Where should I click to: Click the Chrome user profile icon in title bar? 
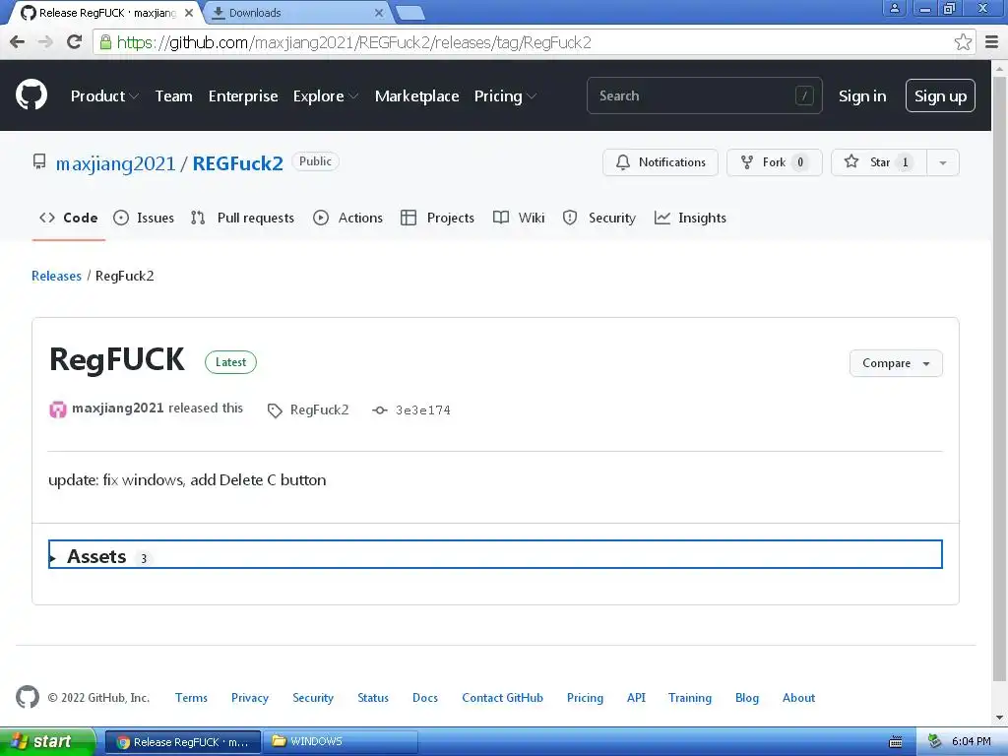(894, 9)
